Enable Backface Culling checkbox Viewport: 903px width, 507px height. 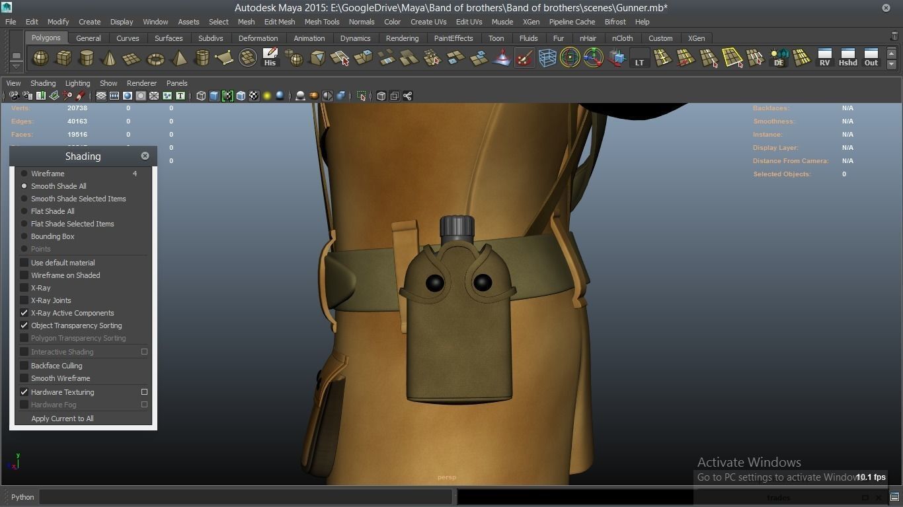point(24,366)
